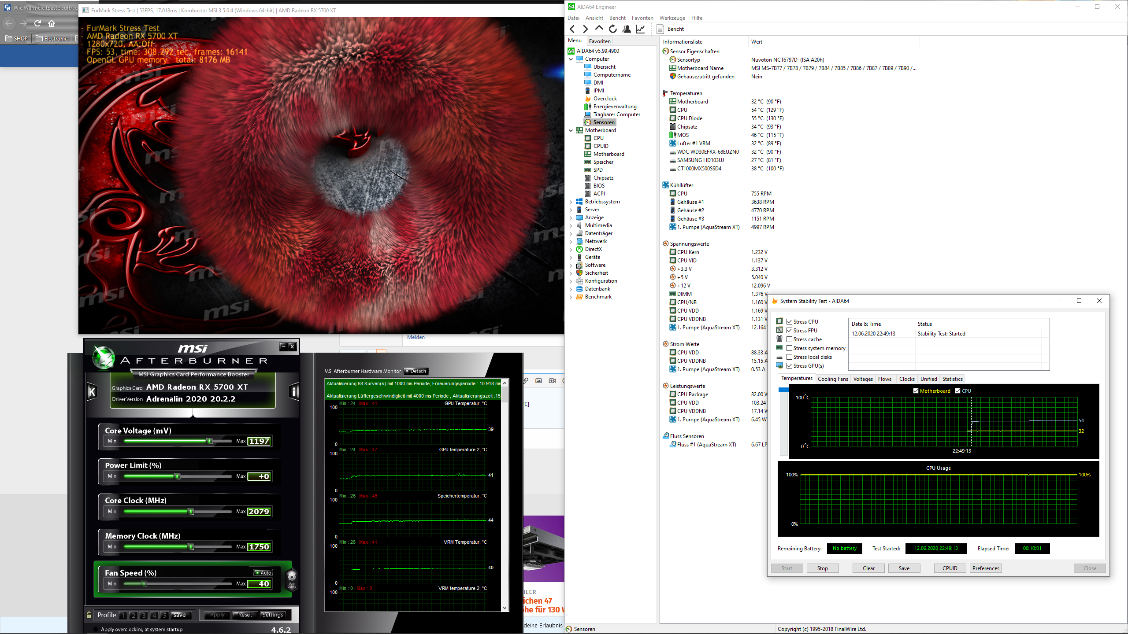Expand the Benchmark tree node
Viewport: 1128px width, 634px height.
(571, 297)
